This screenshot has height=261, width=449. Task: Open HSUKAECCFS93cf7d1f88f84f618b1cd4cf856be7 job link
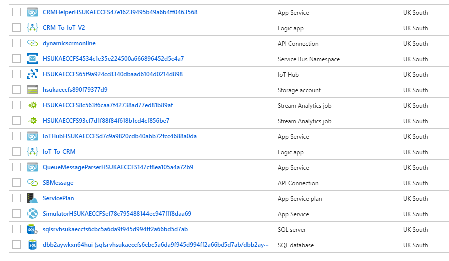point(106,121)
